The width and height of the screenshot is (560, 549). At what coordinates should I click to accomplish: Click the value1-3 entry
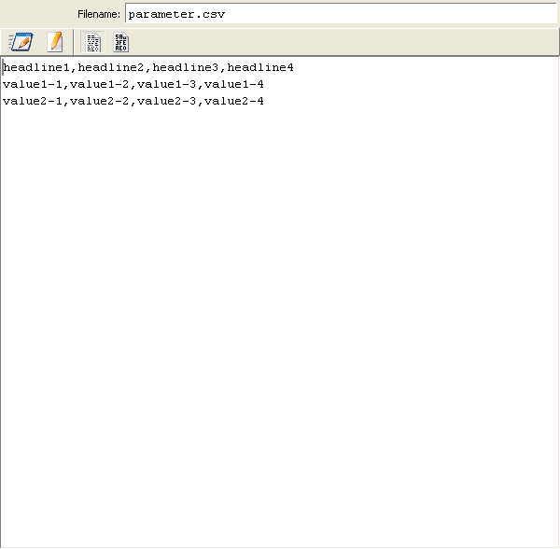[x=167, y=84]
